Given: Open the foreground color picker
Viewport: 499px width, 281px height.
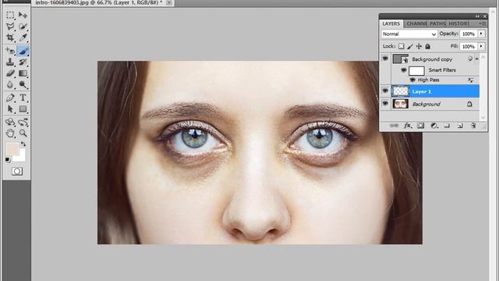Looking at the screenshot, I should point(12,149).
